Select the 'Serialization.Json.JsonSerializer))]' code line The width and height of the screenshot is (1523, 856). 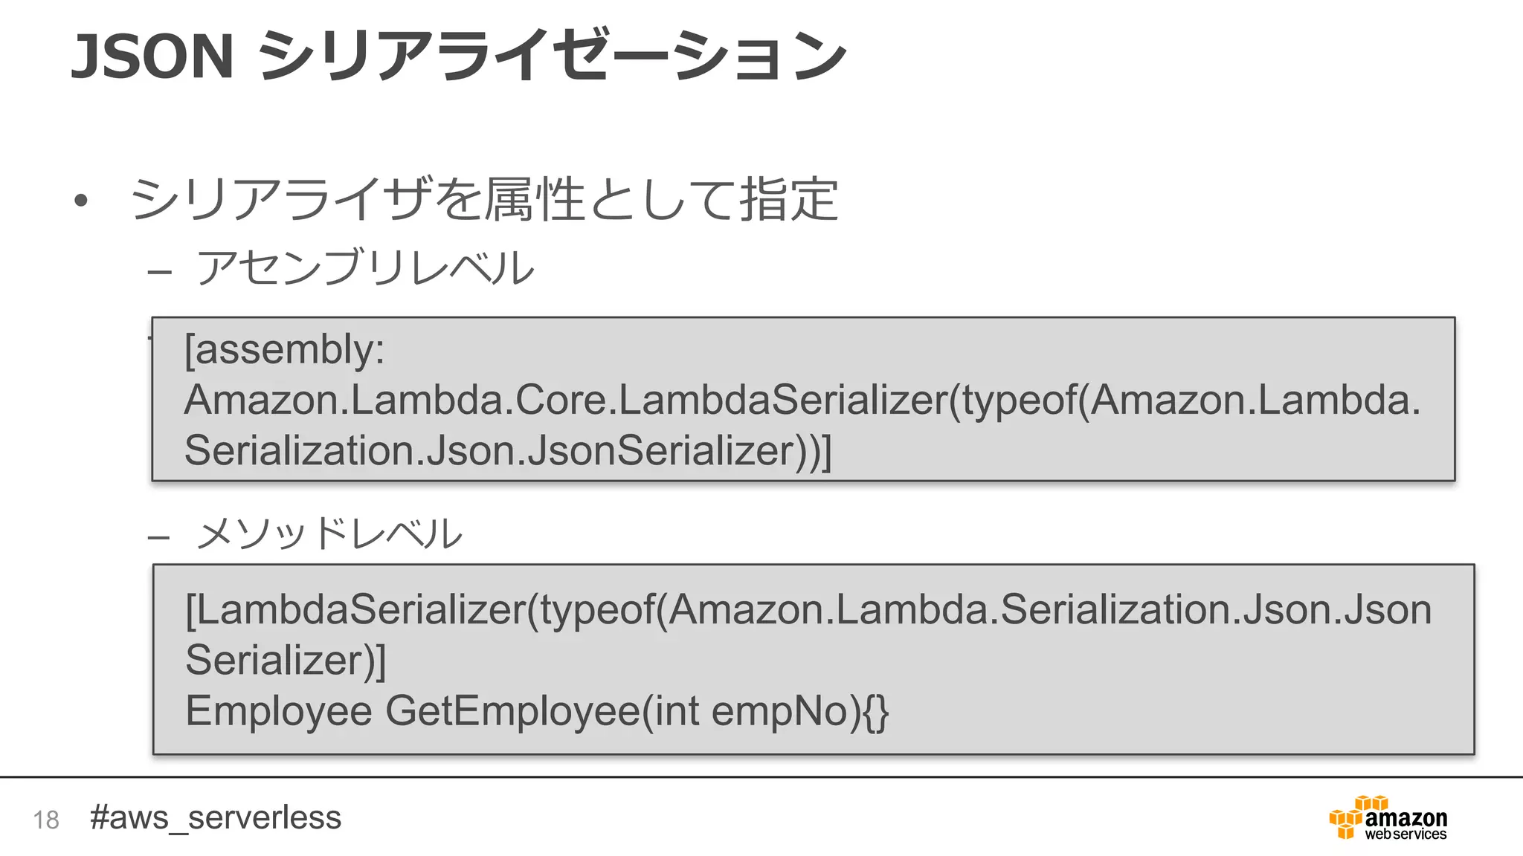point(507,450)
